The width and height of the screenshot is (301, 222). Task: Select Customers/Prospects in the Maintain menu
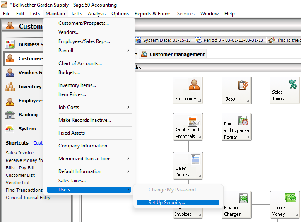click(x=89, y=23)
